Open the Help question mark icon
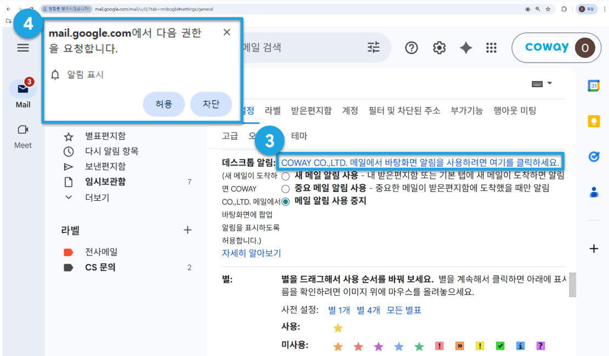The width and height of the screenshot is (609, 356). coord(411,48)
